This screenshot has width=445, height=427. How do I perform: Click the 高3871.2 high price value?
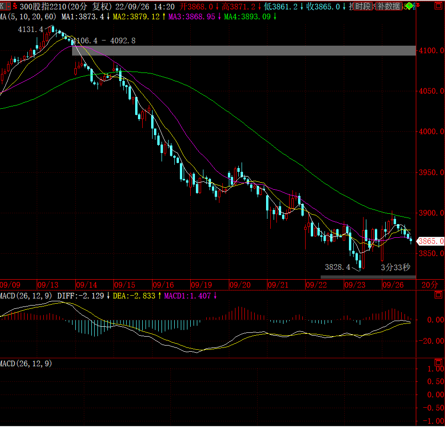[x=238, y=7]
